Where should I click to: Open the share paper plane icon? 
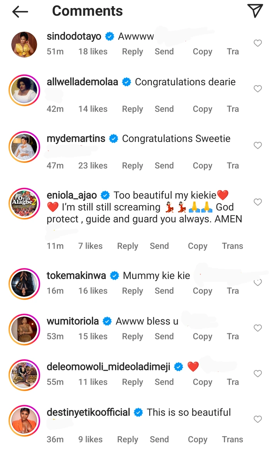(255, 11)
